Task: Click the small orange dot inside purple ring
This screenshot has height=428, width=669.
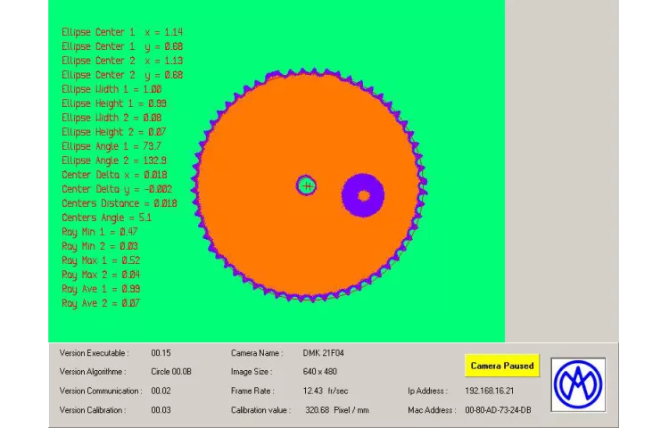Action: click(364, 195)
